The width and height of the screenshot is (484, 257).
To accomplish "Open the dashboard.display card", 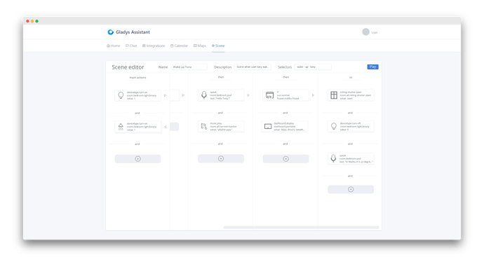I will coord(285,126).
